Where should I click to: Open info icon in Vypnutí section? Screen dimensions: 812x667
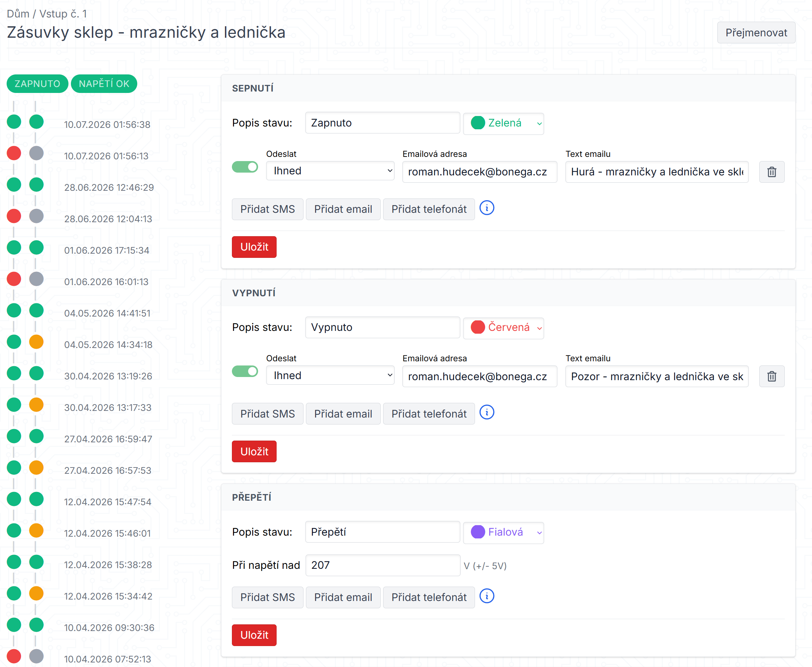487,413
